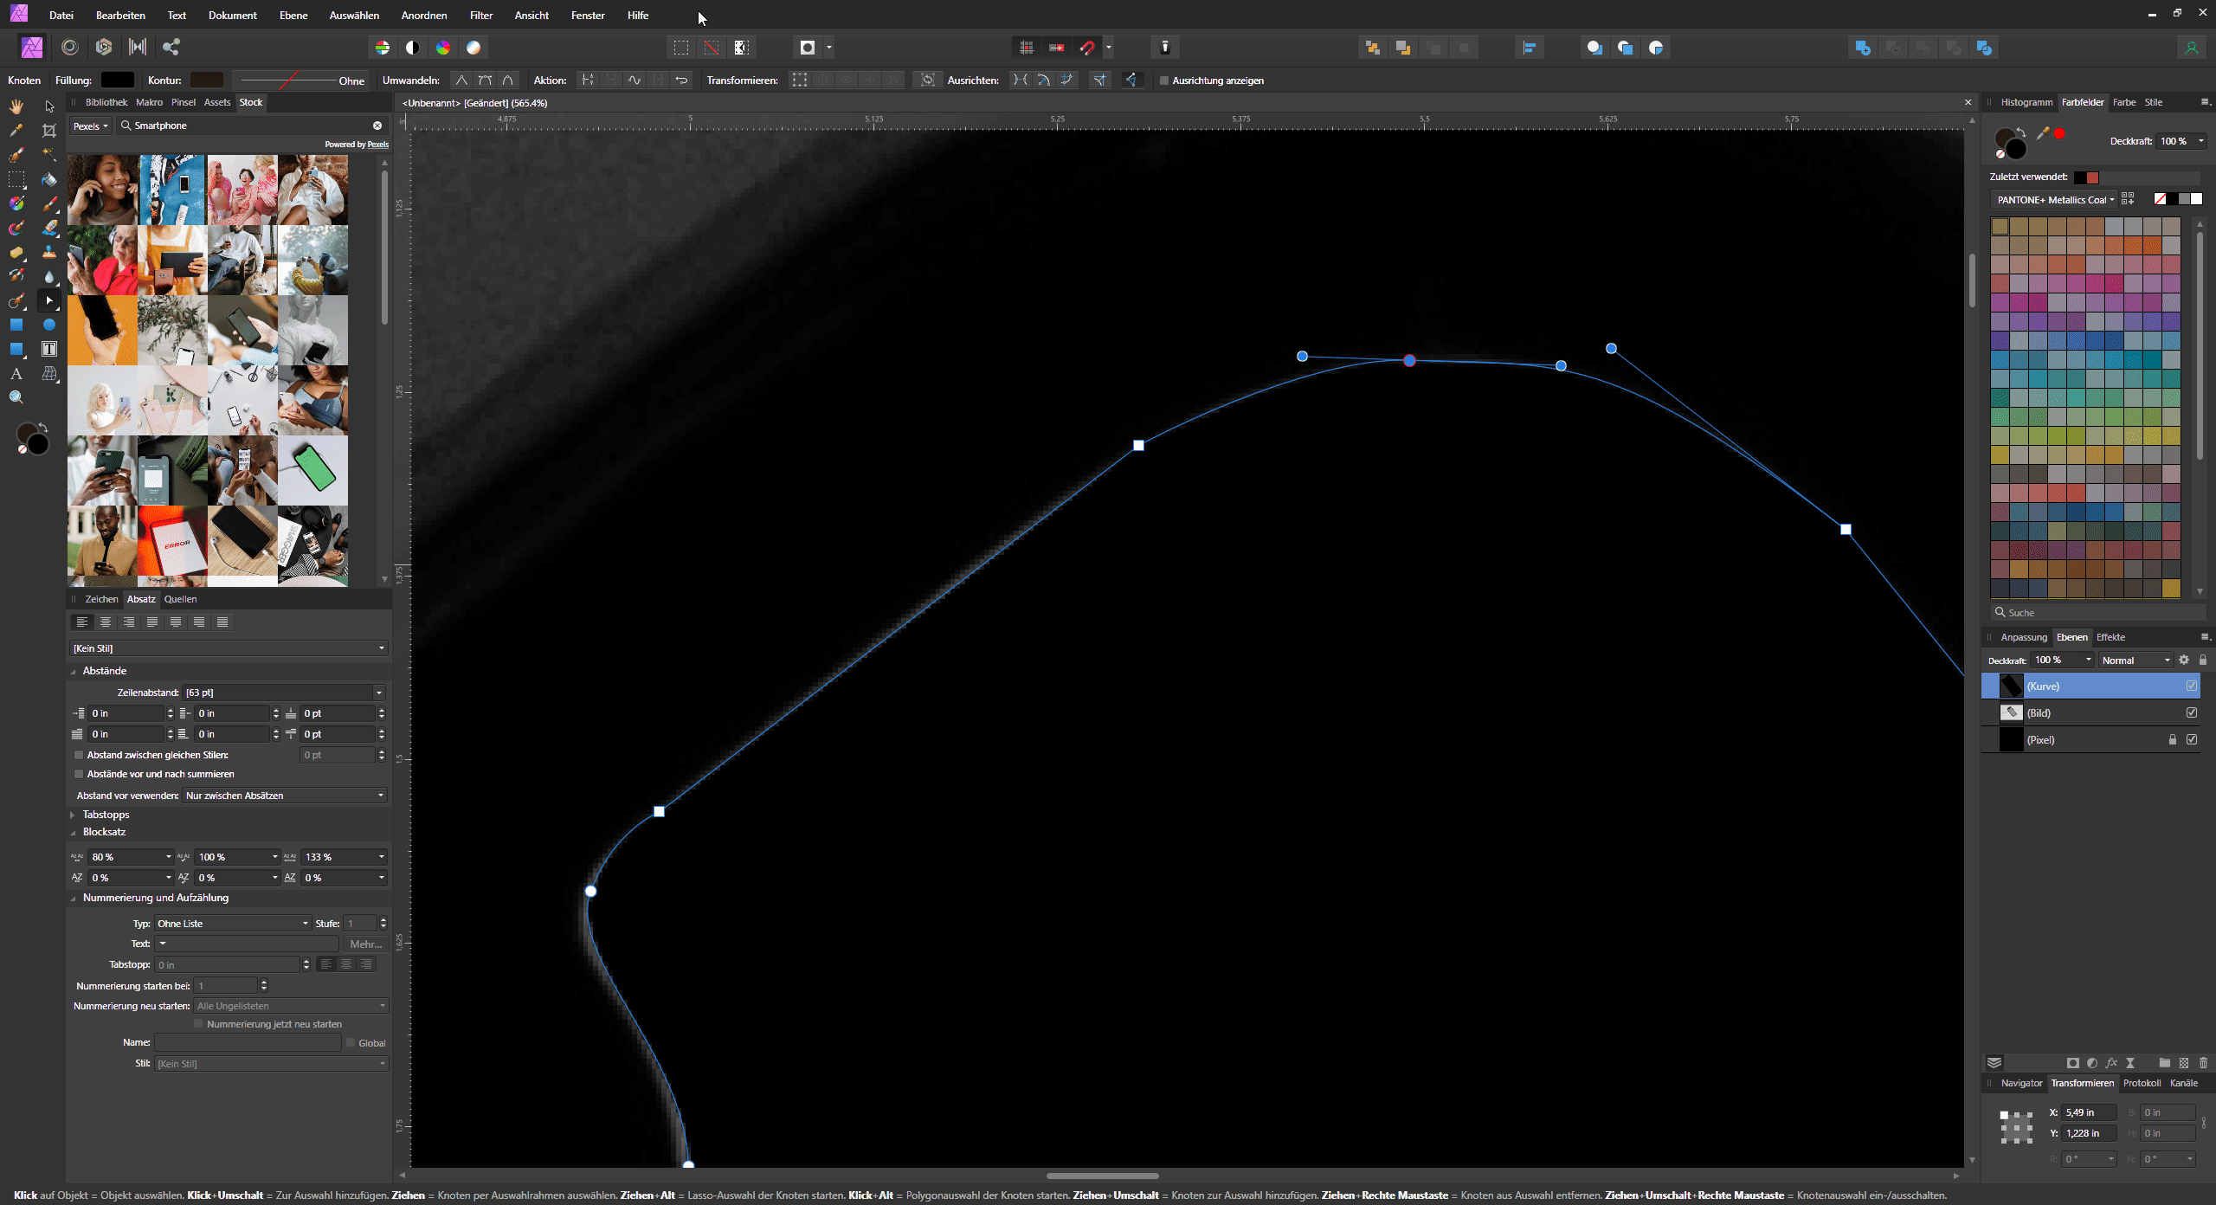The height and width of the screenshot is (1205, 2216).
Task: Select the Color Picker pipette tool
Action: coord(16,131)
